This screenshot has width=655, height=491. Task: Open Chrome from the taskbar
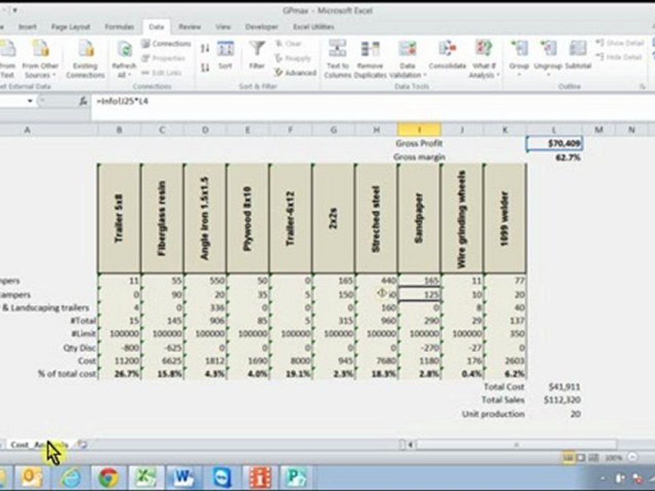(x=108, y=477)
